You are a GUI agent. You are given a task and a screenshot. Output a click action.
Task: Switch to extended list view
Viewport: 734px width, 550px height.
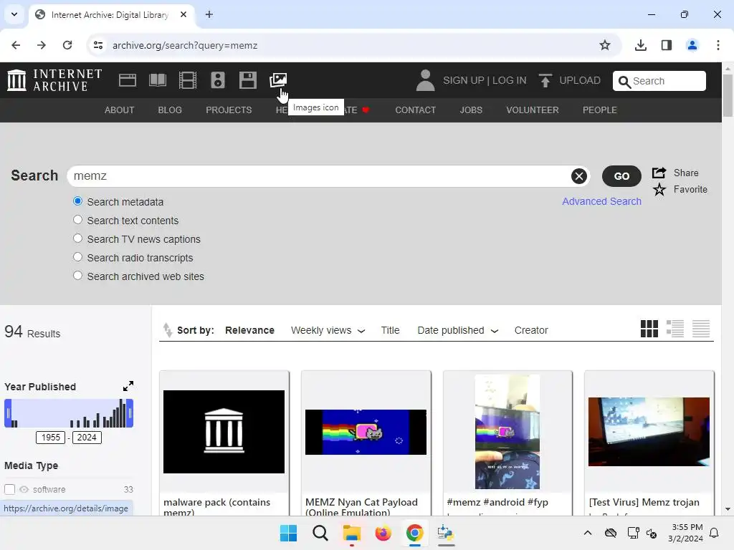675,329
